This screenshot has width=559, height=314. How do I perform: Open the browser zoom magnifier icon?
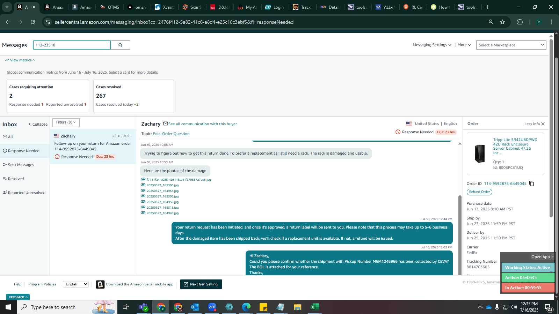(x=491, y=22)
